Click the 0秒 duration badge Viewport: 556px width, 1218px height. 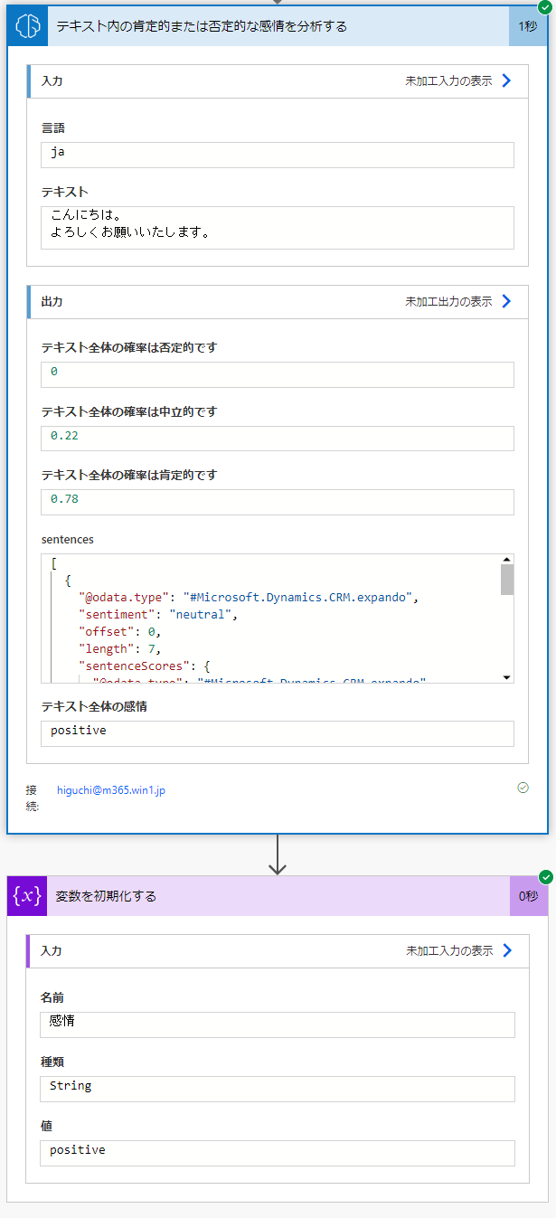[529, 896]
